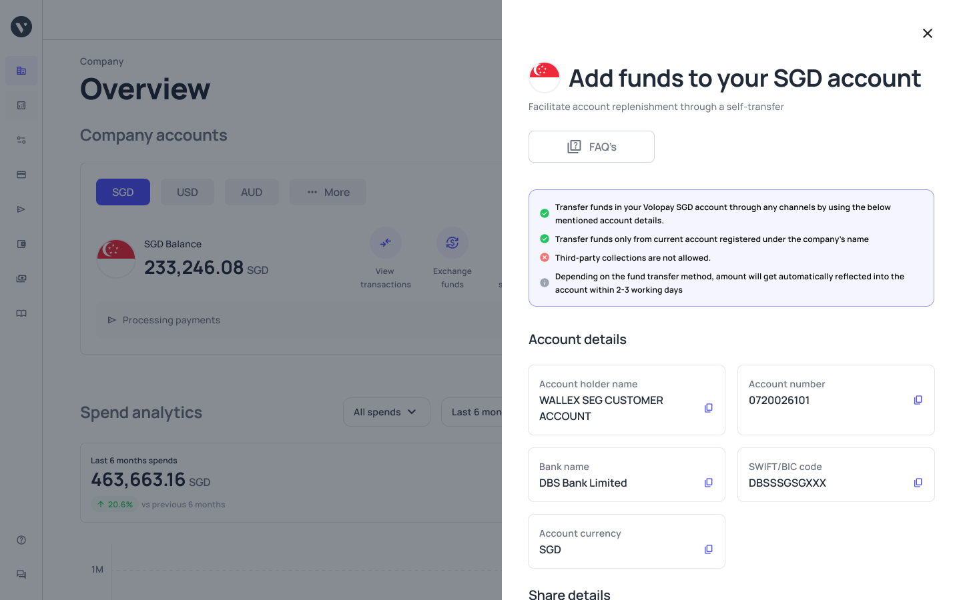Copy the account holder name
The image size is (961, 600).
(708, 408)
